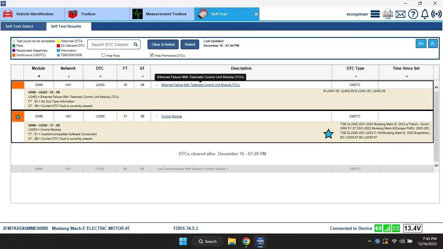The width and height of the screenshot is (443, 249).
Task: Click the volume speaker tray icon
Action: [402, 241]
